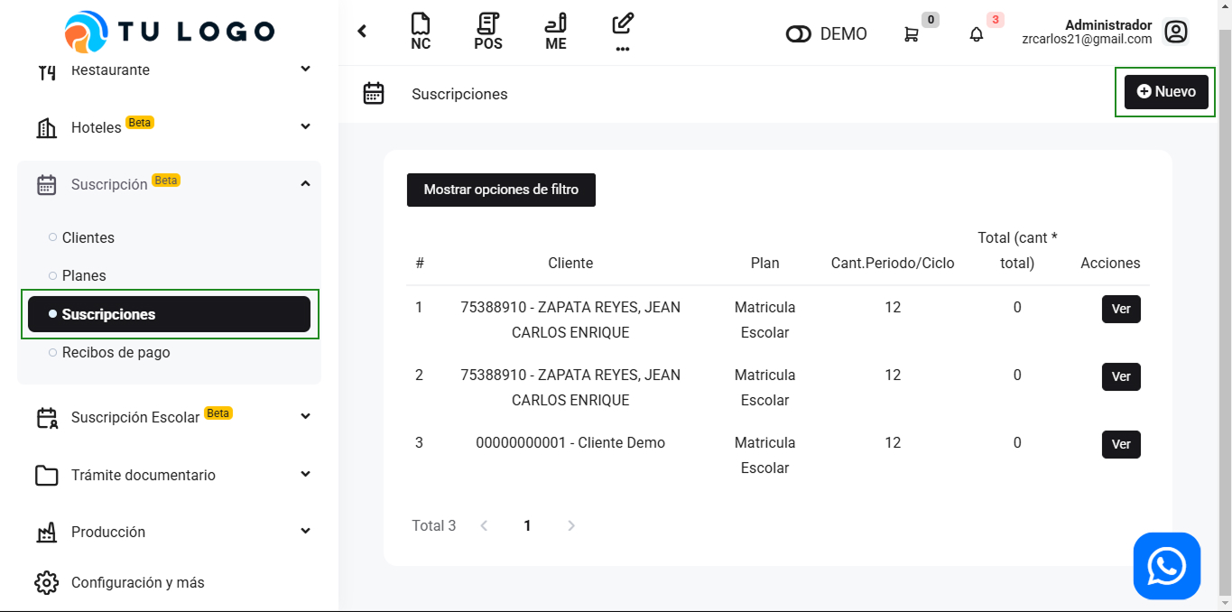Image resolution: width=1232 pixels, height=612 pixels.
Task: Select Clientes in the sidebar submenu
Action: point(88,237)
